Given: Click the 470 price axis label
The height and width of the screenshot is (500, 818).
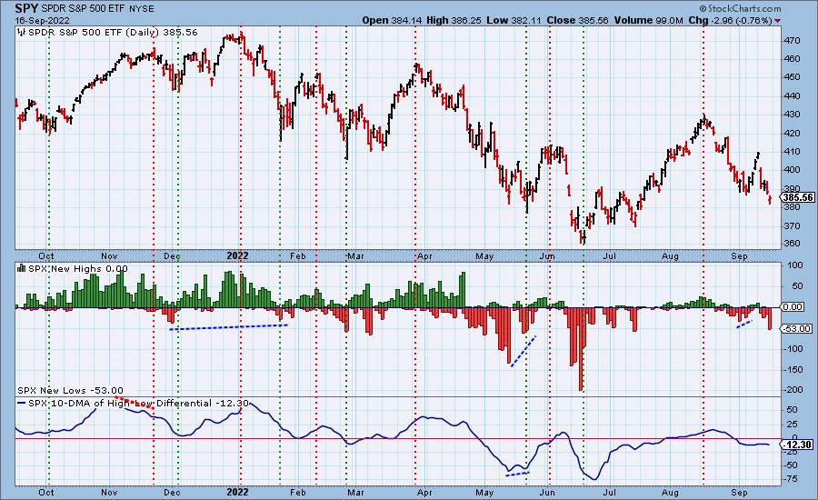Looking at the screenshot, I should point(793,40).
